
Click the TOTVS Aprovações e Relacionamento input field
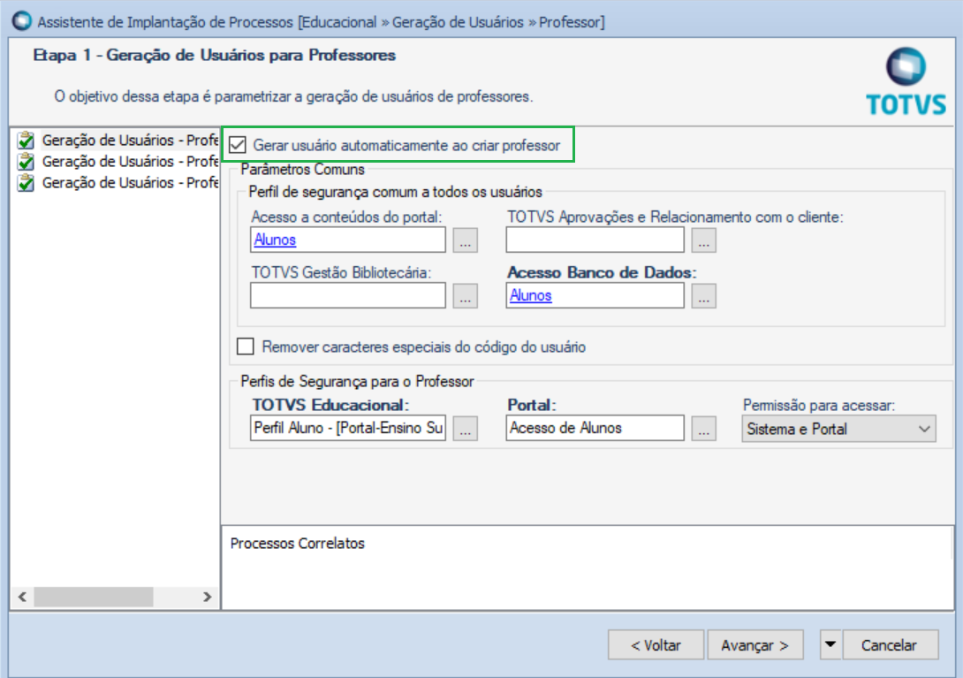[x=595, y=240]
